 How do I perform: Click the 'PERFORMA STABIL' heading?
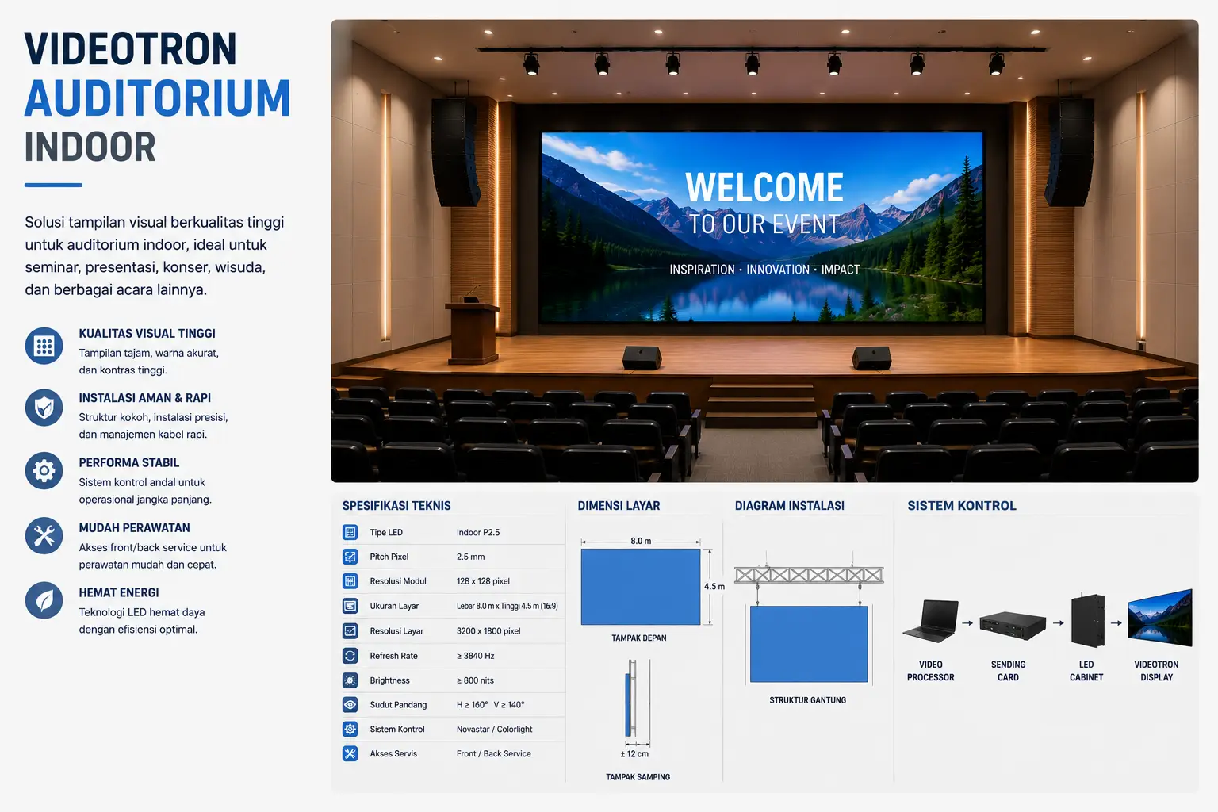pyautogui.click(x=129, y=462)
